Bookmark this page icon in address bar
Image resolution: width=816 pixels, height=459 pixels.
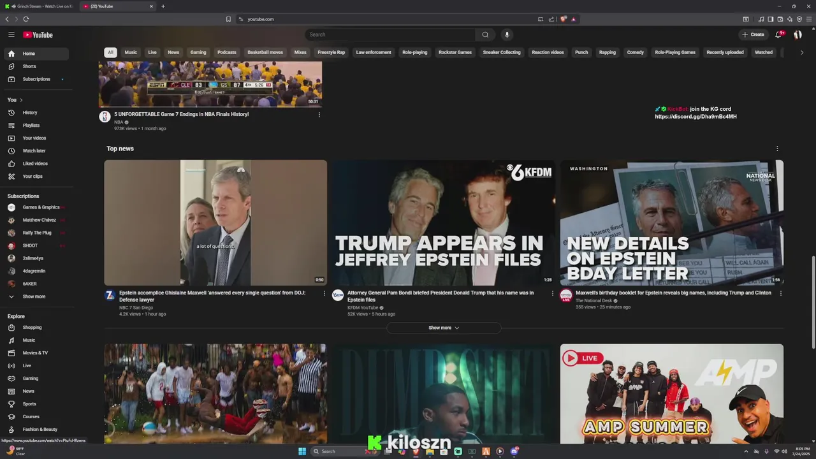(x=228, y=19)
